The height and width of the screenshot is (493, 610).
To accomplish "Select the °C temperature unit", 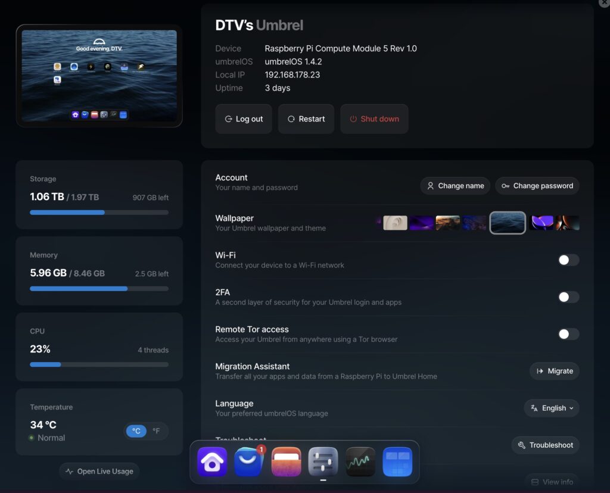I will 136,431.
